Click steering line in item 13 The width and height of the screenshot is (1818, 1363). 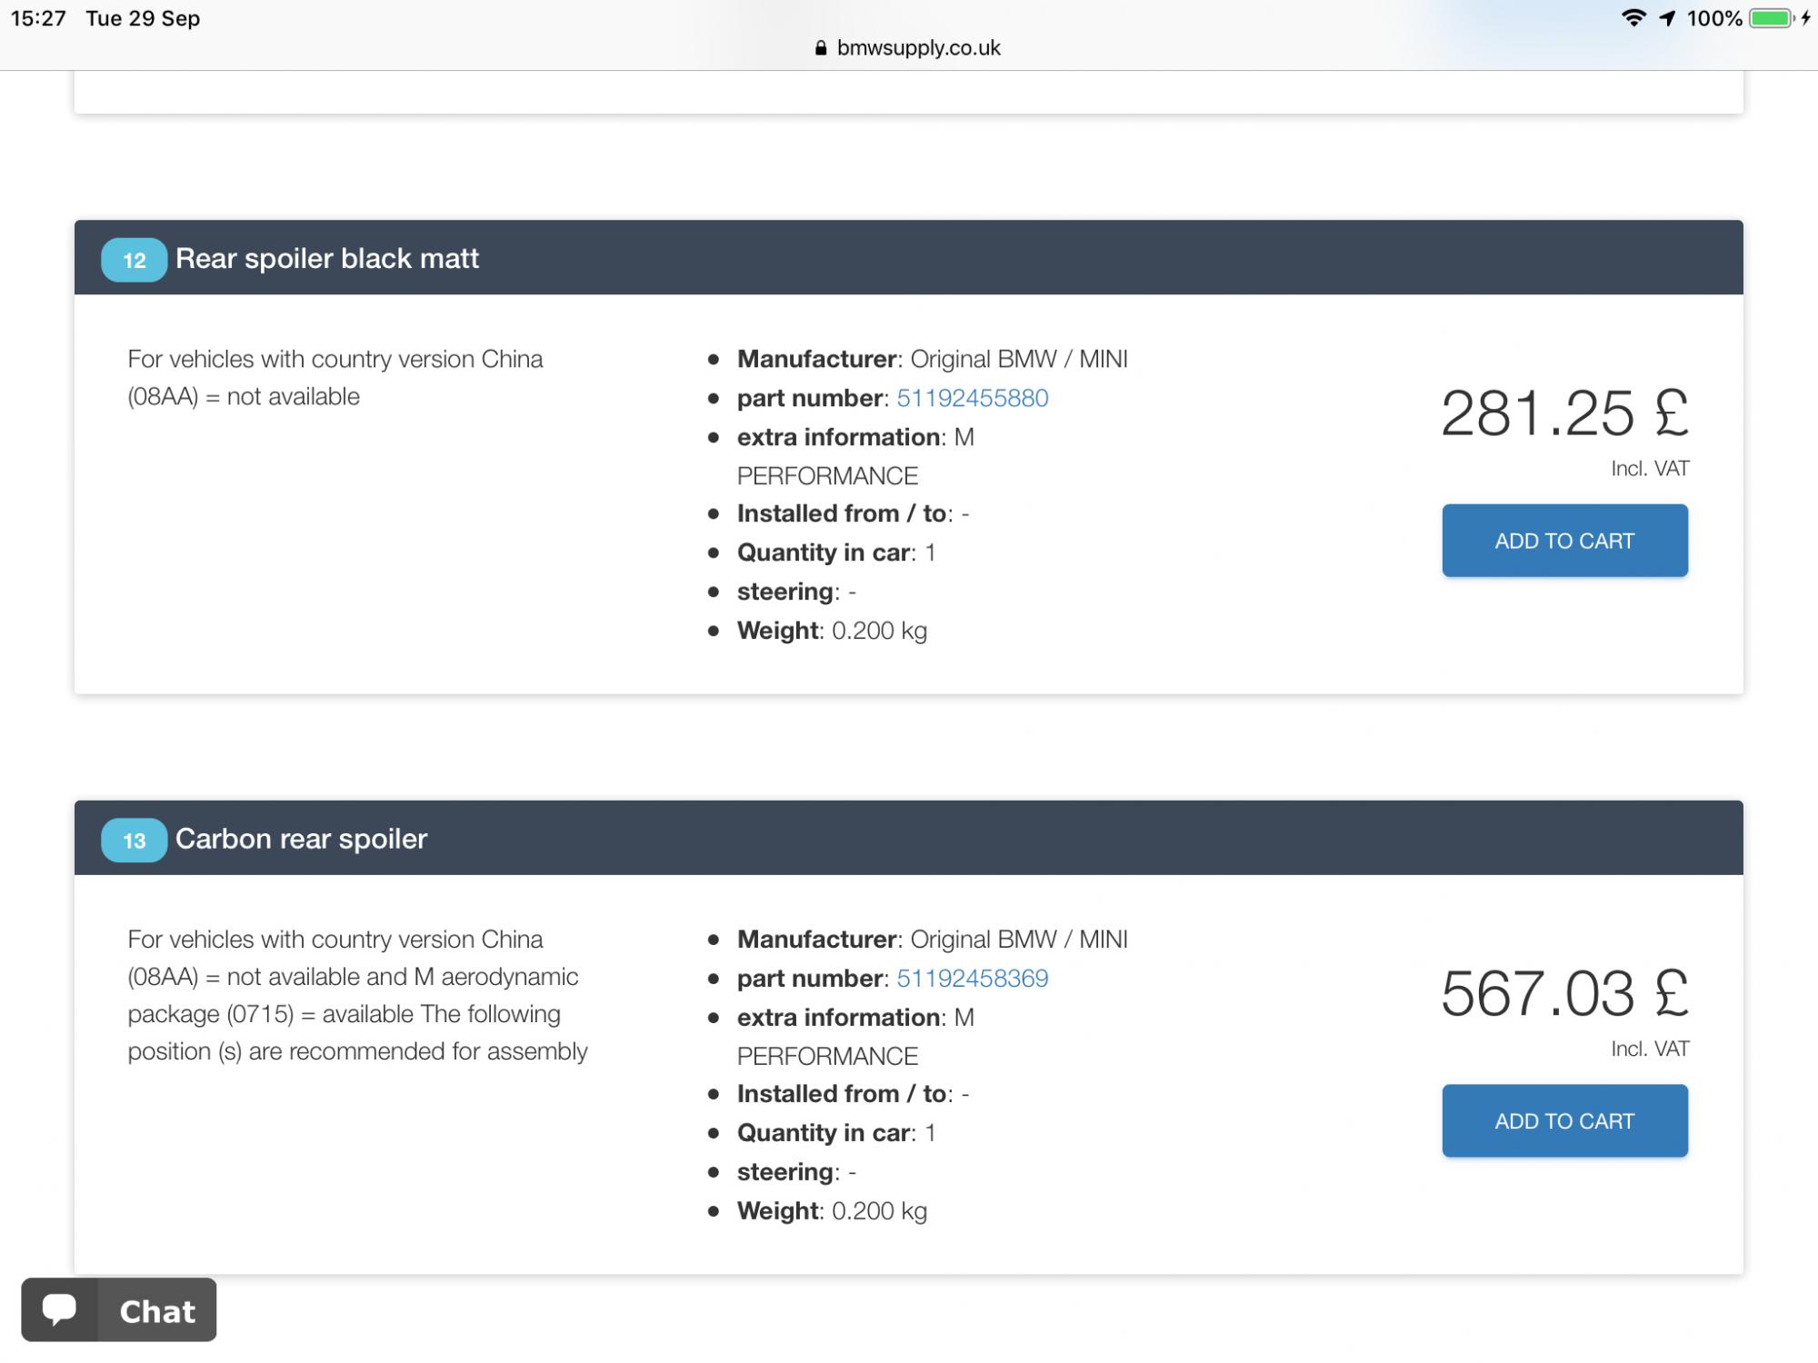coord(796,1171)
